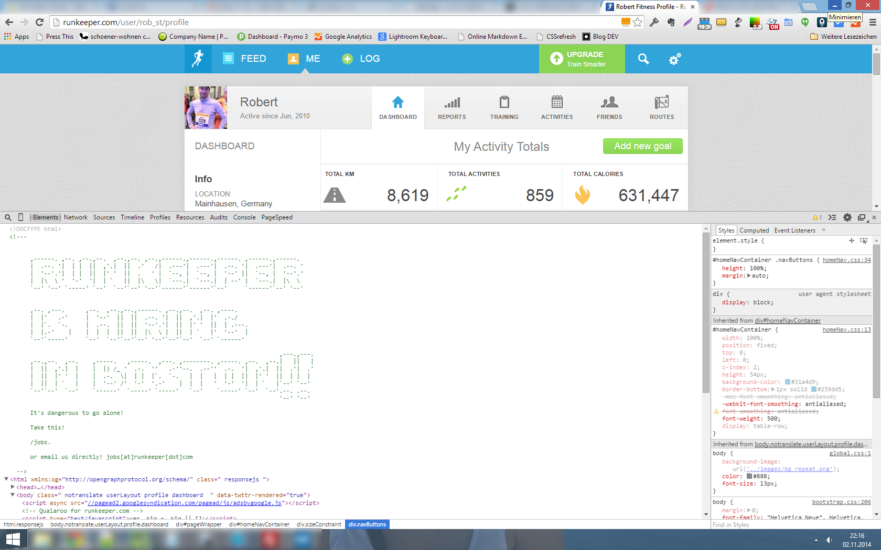Switch to the Computed styles tab
Image resolution: width=881 pixels, height=550 pixels.
coord(754,230)
